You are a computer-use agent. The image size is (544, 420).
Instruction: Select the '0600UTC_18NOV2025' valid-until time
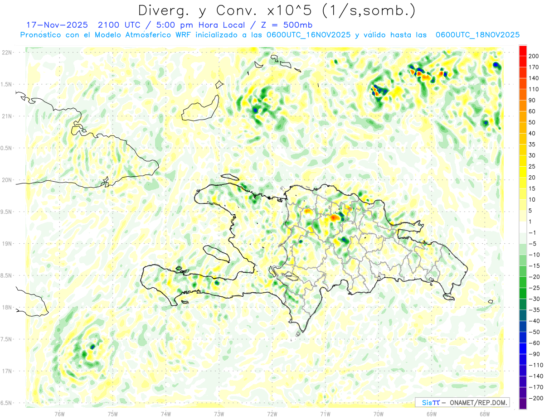477,35
